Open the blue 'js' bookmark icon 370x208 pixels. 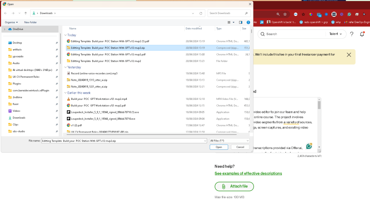[x=262, y=22]
